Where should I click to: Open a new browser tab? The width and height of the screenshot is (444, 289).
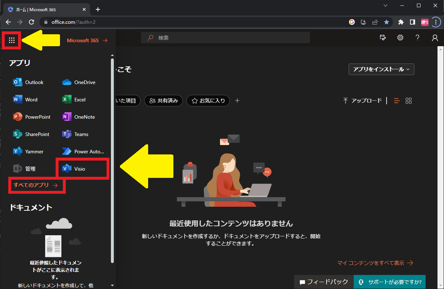pos(98,9)
